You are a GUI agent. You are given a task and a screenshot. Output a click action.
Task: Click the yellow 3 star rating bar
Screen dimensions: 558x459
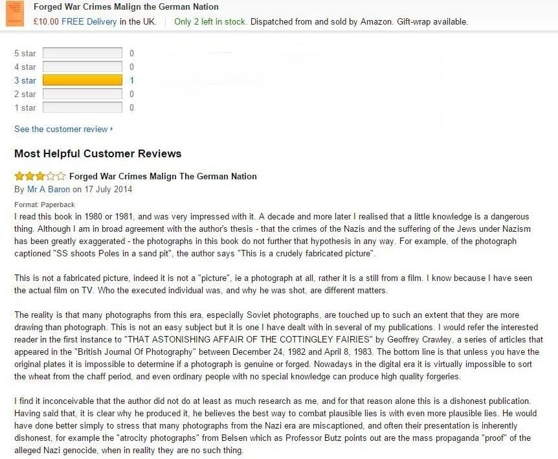[x=82, y=80]
